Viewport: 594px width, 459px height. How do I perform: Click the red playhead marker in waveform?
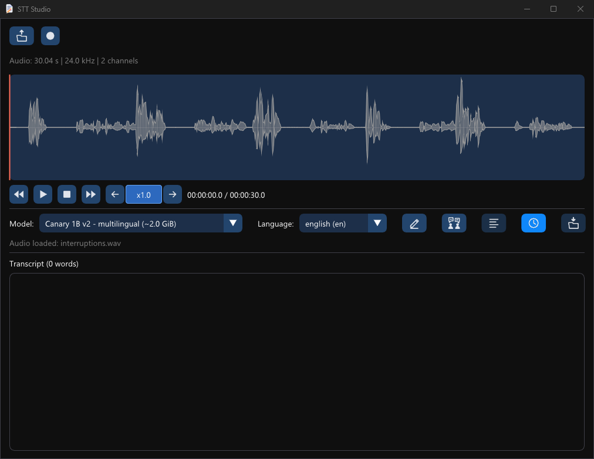click(10, 127)
